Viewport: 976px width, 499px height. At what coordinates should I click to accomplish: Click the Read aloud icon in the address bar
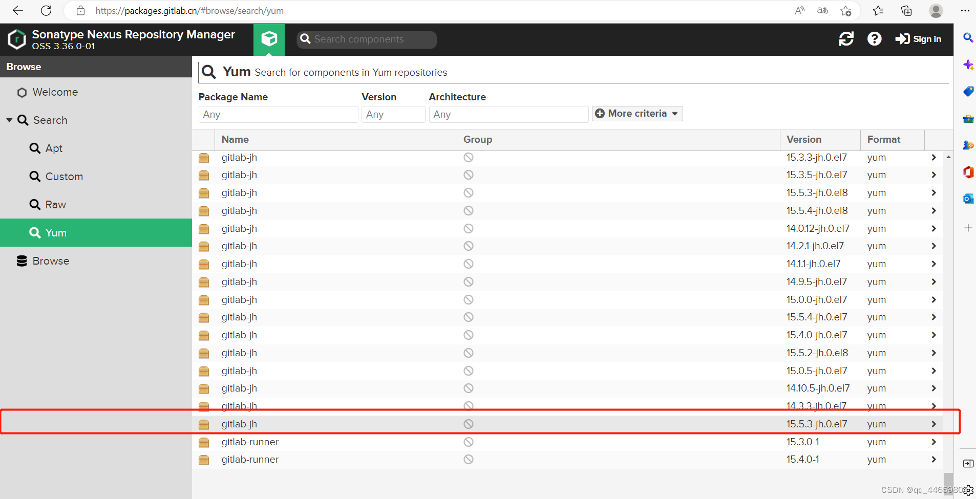click(799, 10)
